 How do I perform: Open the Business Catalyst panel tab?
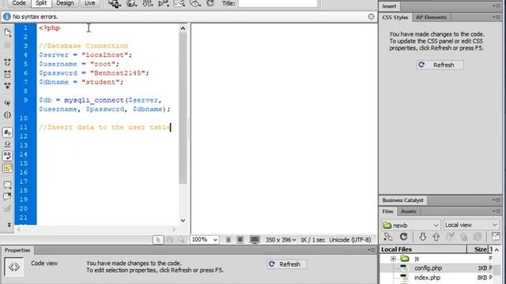point(402,200)
